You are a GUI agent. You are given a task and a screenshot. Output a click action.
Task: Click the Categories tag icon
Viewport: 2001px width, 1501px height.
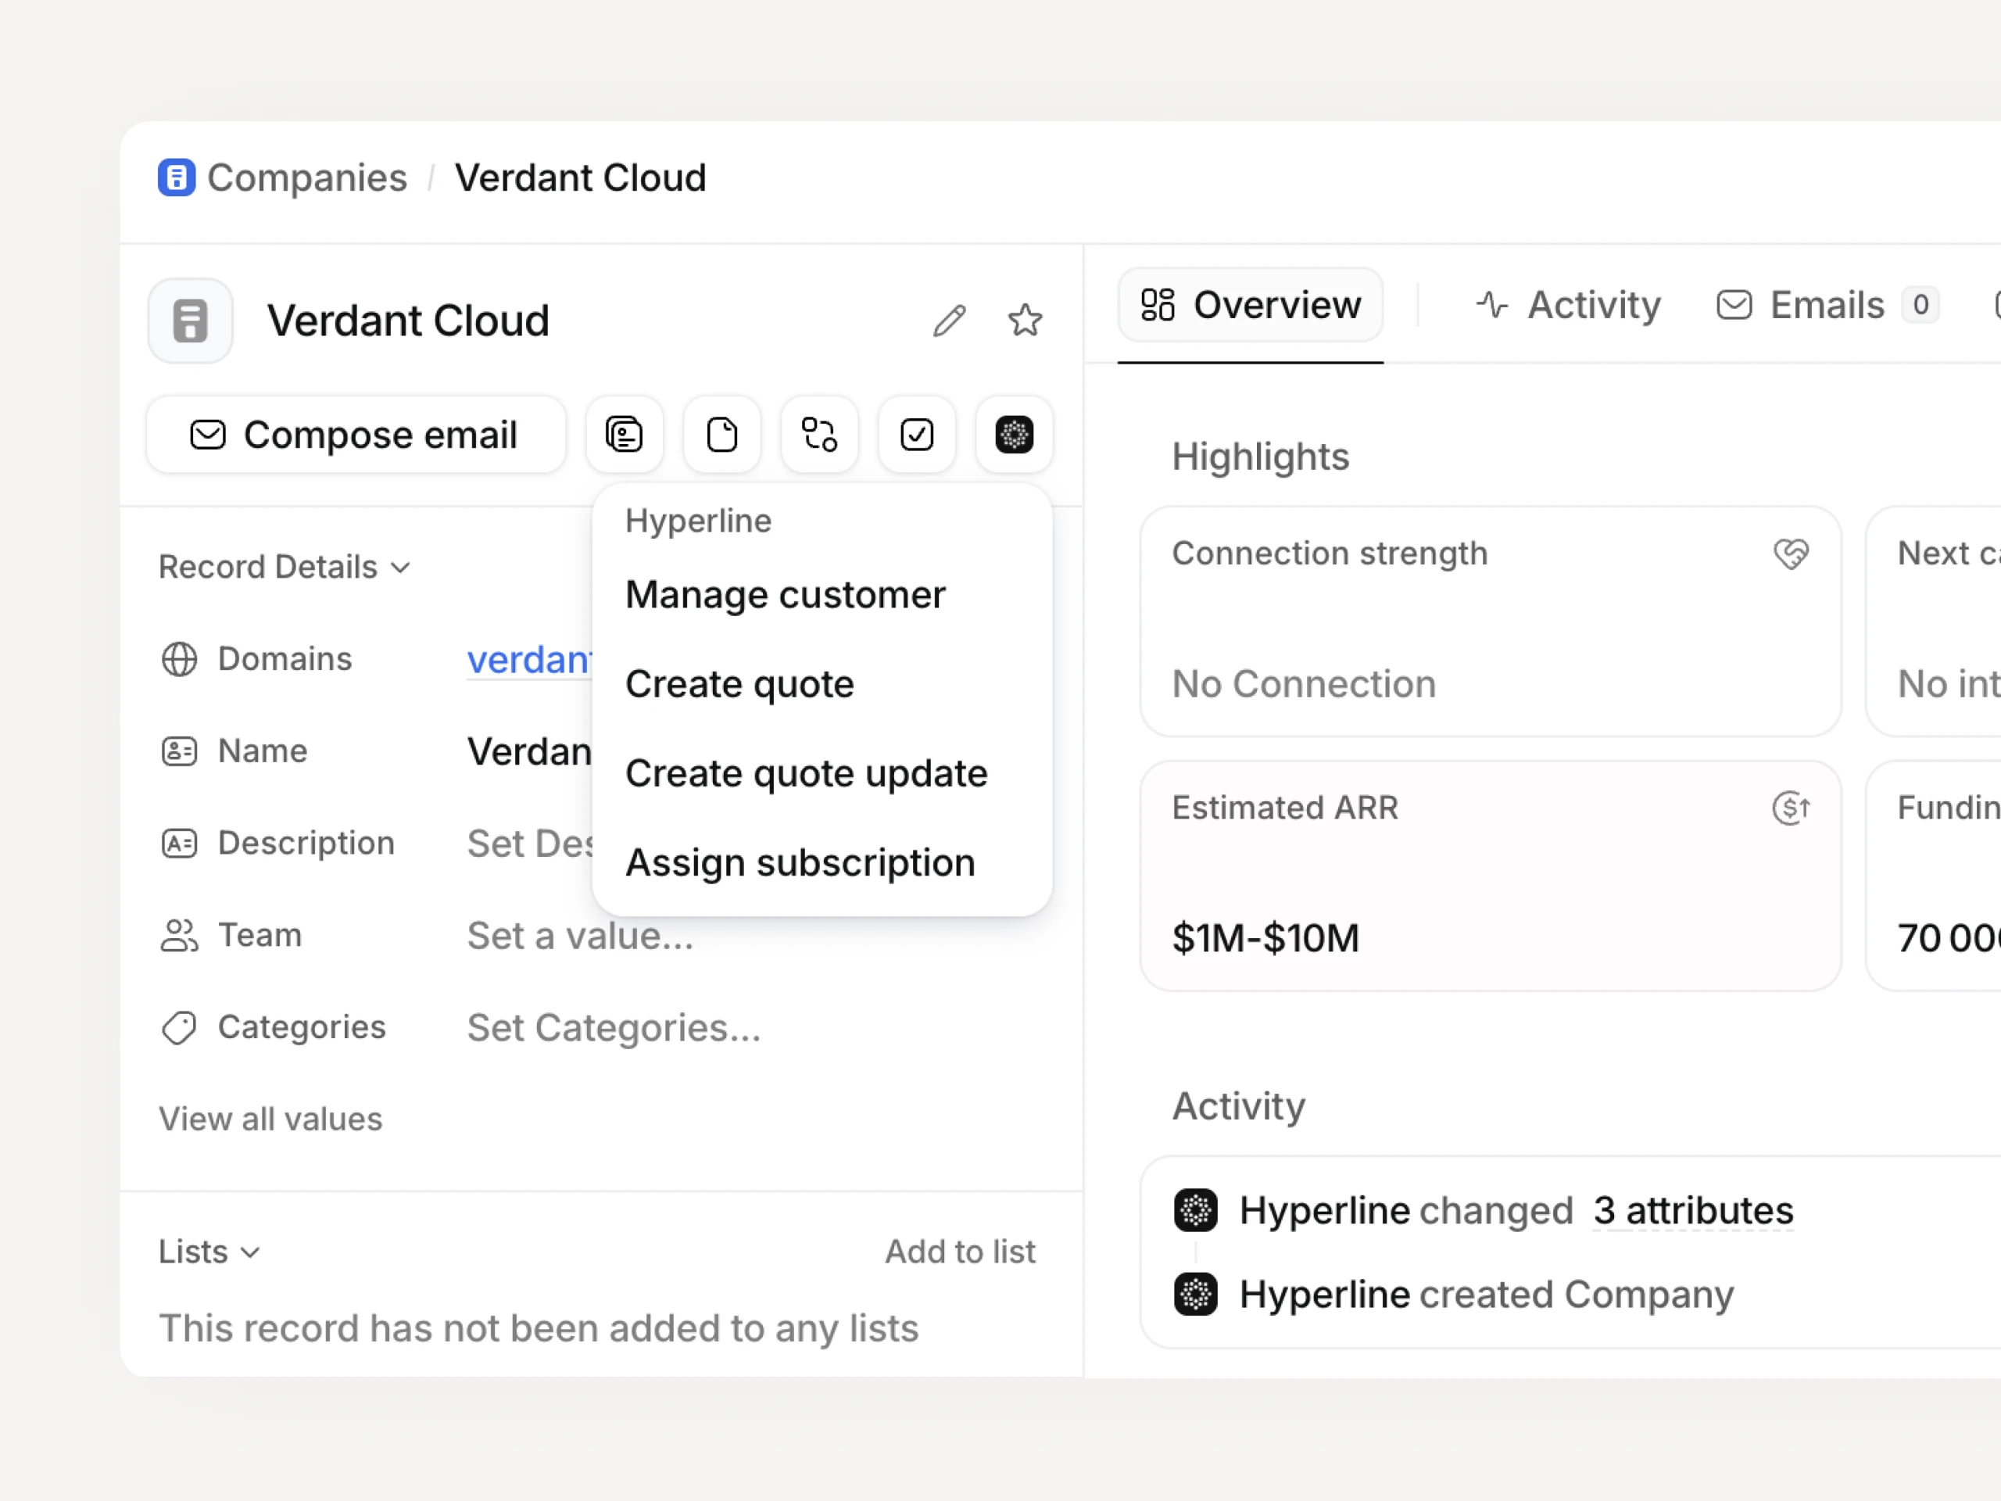(179, 1028)
